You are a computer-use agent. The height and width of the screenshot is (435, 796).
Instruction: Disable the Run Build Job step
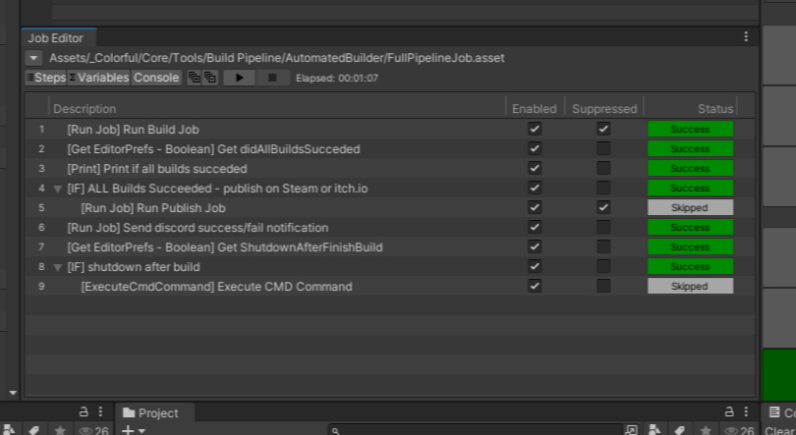point(534,129)
